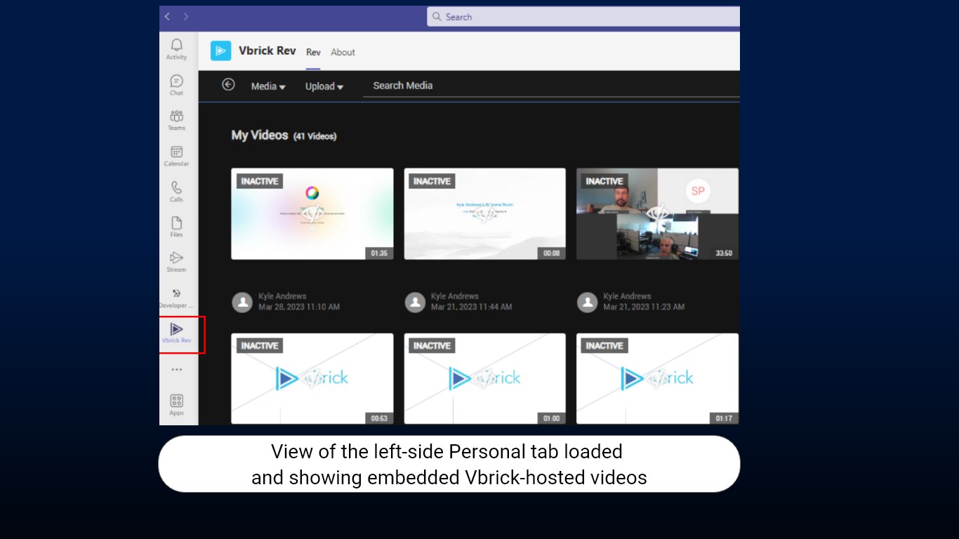959x539 pixels.
Task: Go back with the Teams history arrow
Action: (x=167, y=16)
